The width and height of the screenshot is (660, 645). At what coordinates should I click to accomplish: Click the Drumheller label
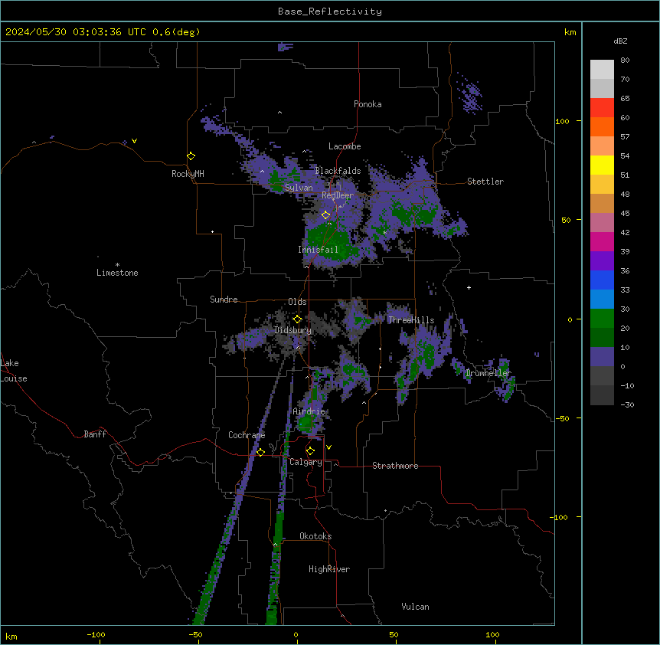(488, 373)
